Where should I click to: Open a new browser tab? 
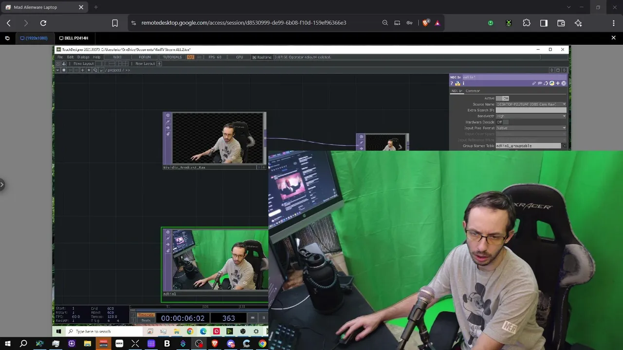coord(96,7)
